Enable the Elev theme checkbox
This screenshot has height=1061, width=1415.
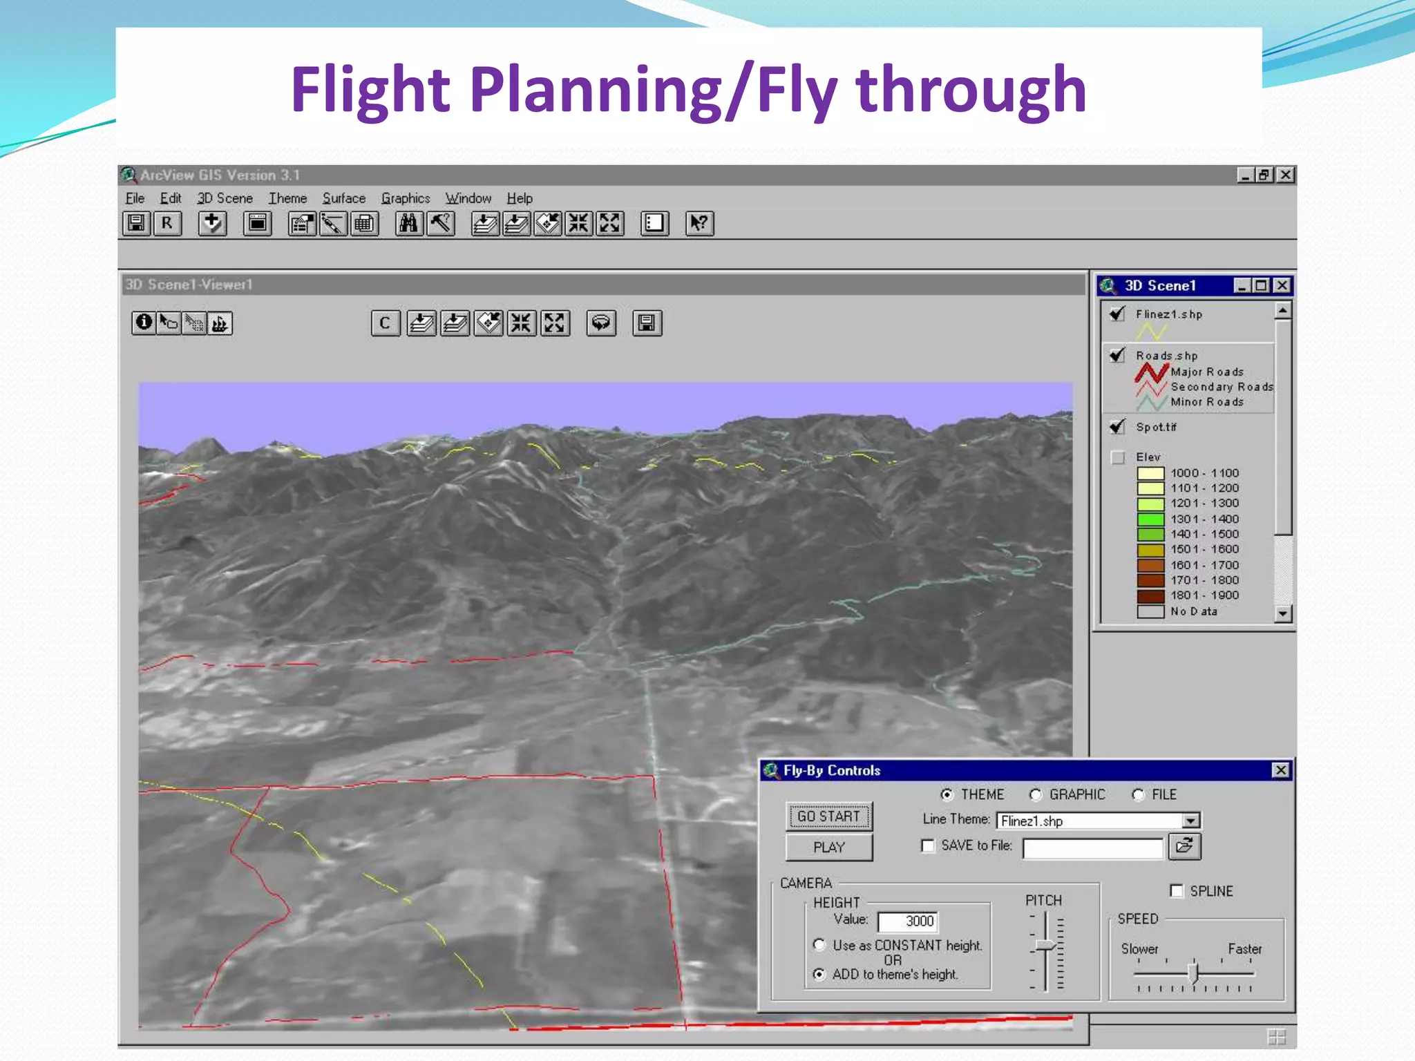1118,457
